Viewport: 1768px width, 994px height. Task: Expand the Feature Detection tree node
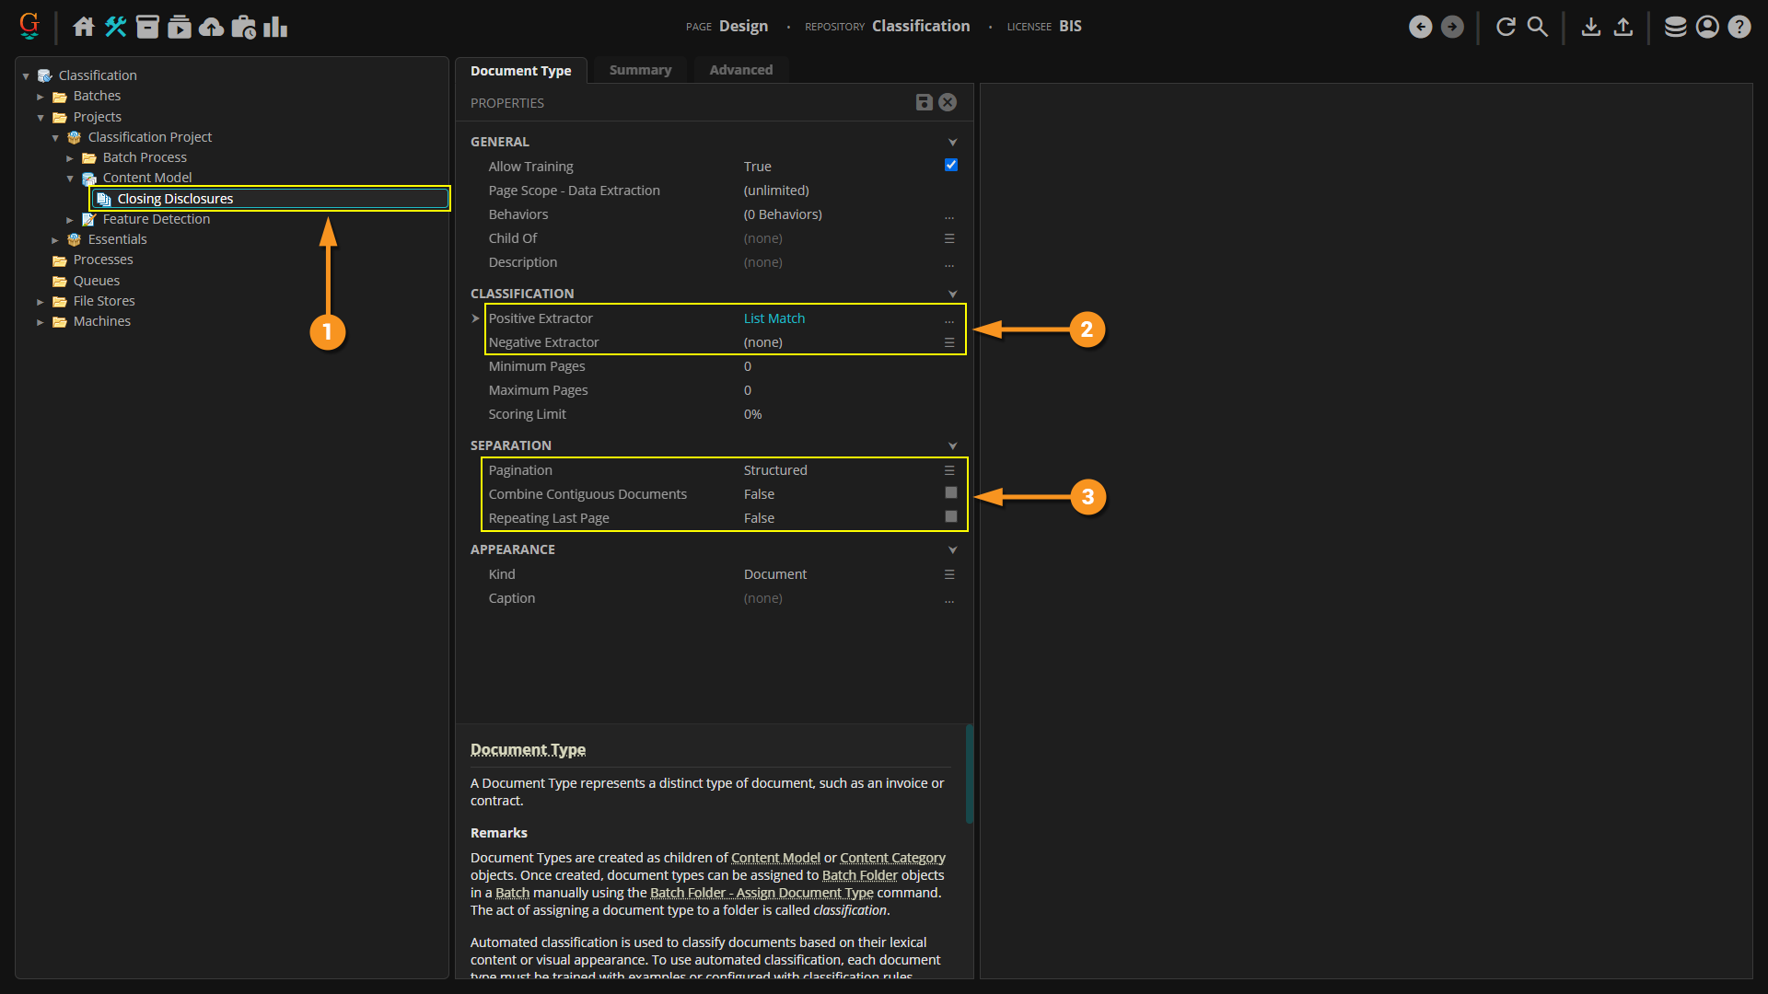pyautogui.click(x=70, y=220)
